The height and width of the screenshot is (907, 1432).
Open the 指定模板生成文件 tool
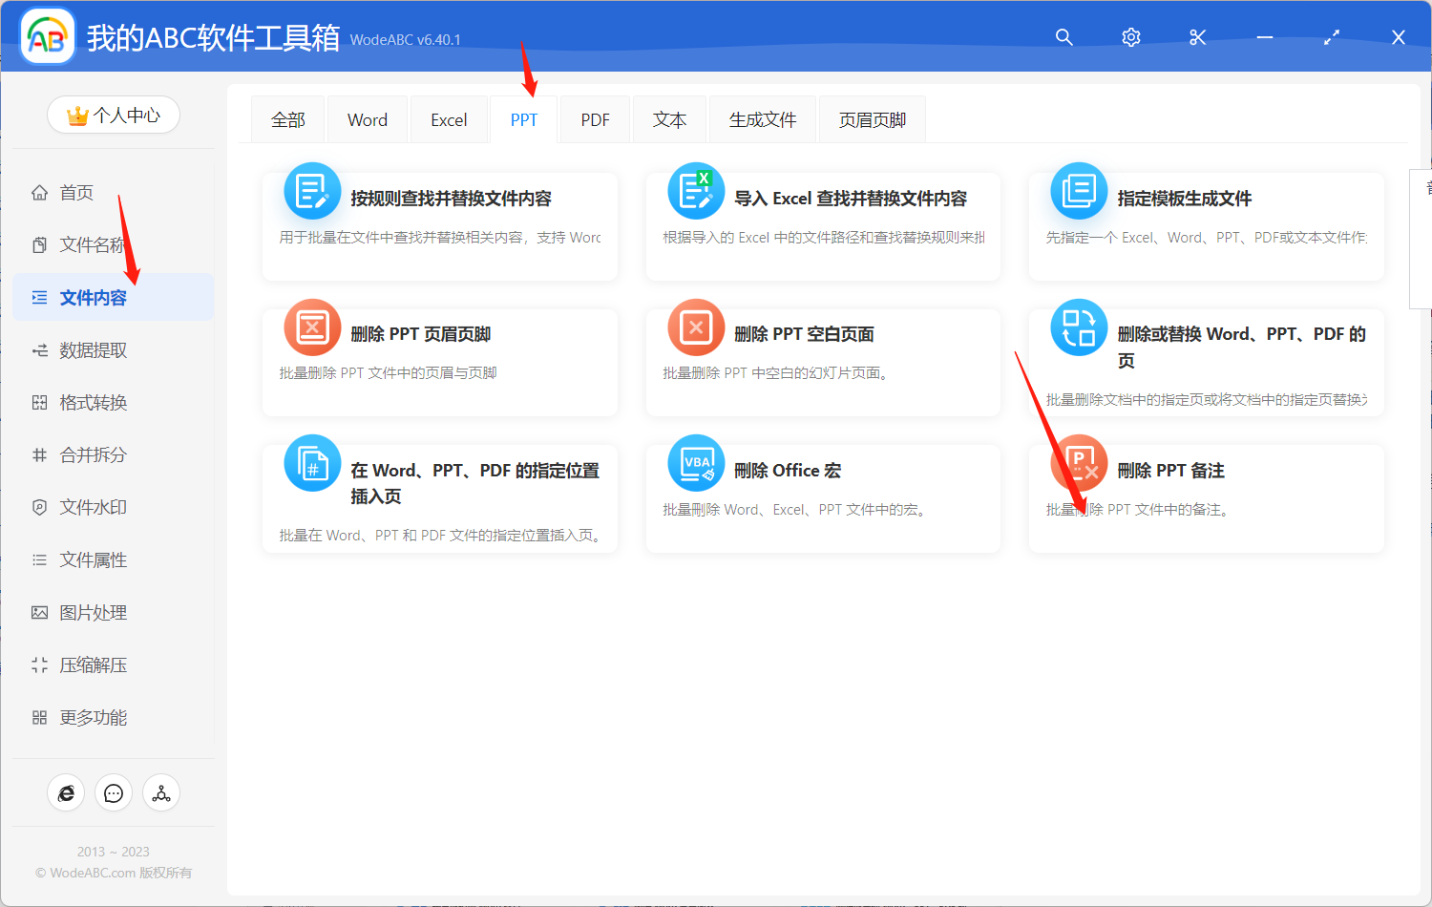click(x=1206, y=224)
